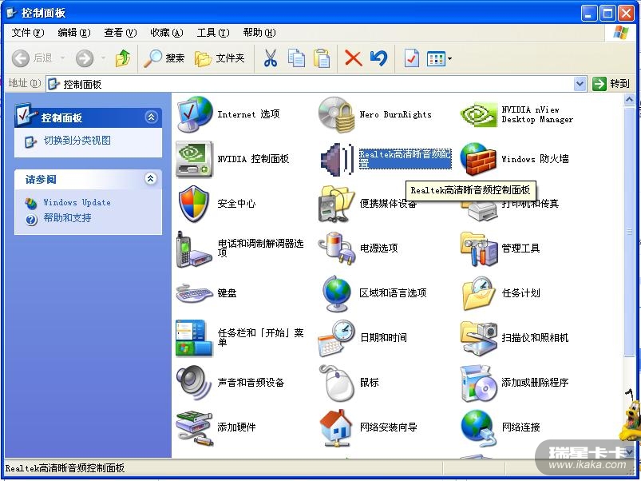
Task: Maximize the 控制面板 window
Action: [607, 14]
